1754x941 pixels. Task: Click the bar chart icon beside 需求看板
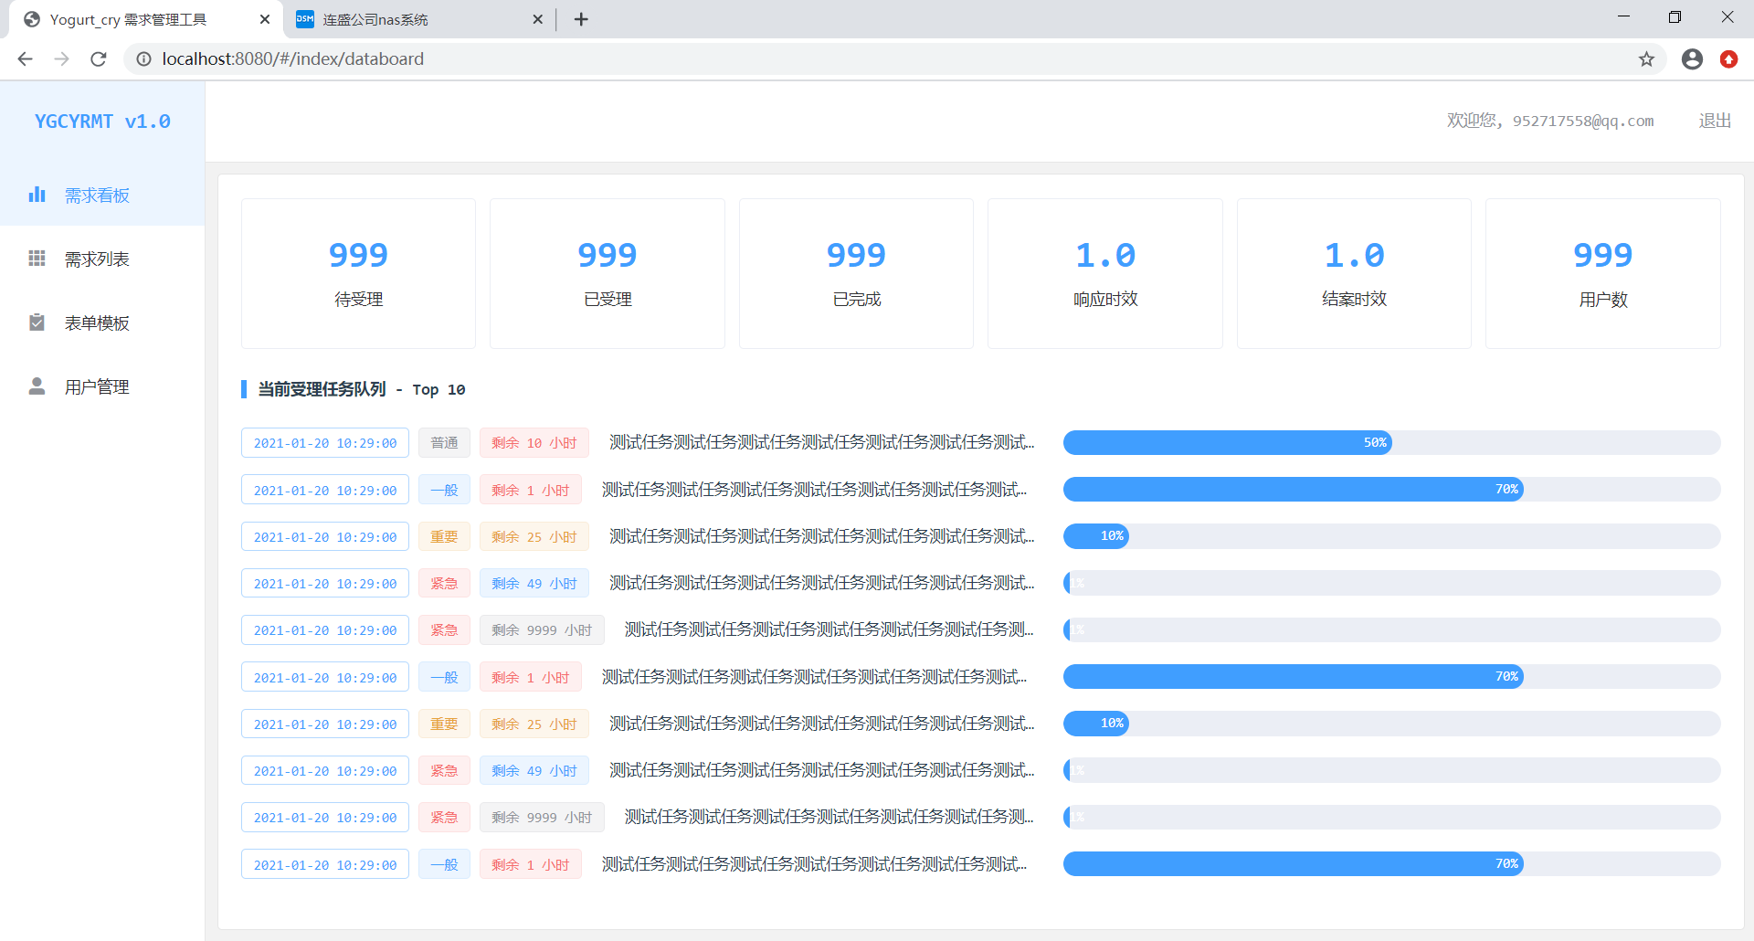[x=37, y=195]
